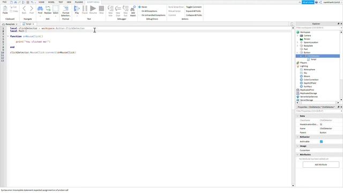Select the Lighting service in Explorer
This screenshot has width=343, height=193.
click(x=304, y=66)
